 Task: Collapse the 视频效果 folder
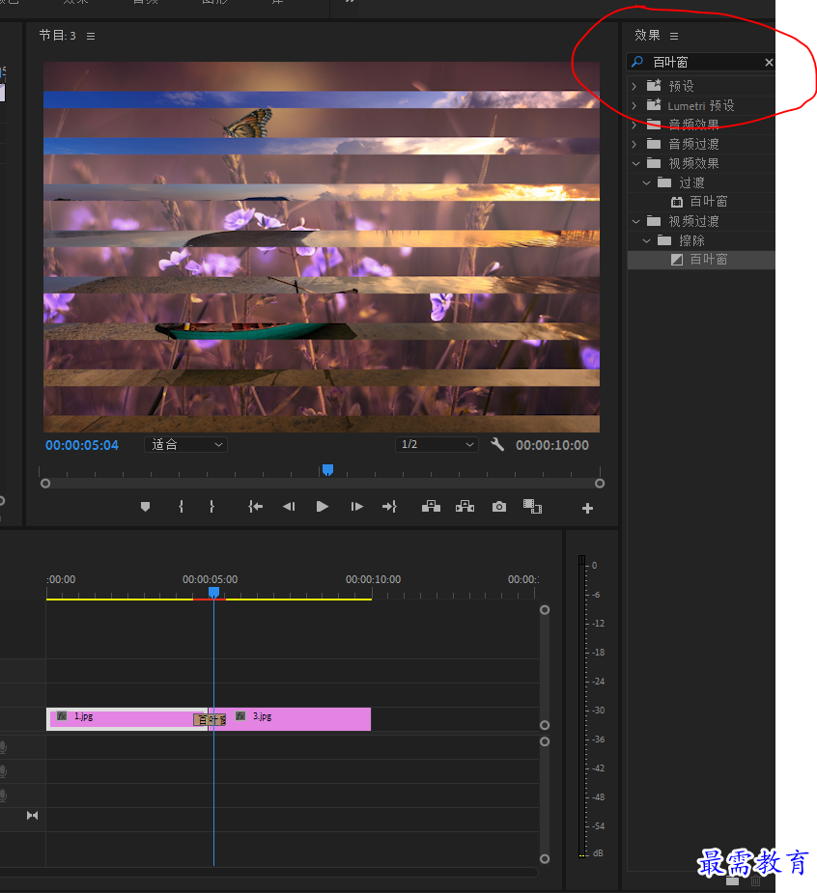pos(635,163)
